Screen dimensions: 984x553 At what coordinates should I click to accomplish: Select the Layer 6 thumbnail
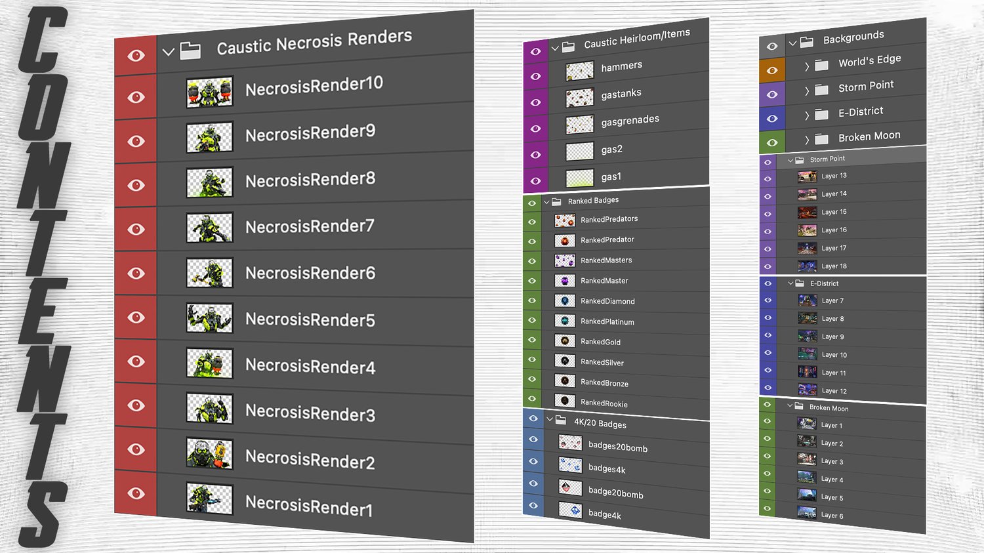point(807,512)
